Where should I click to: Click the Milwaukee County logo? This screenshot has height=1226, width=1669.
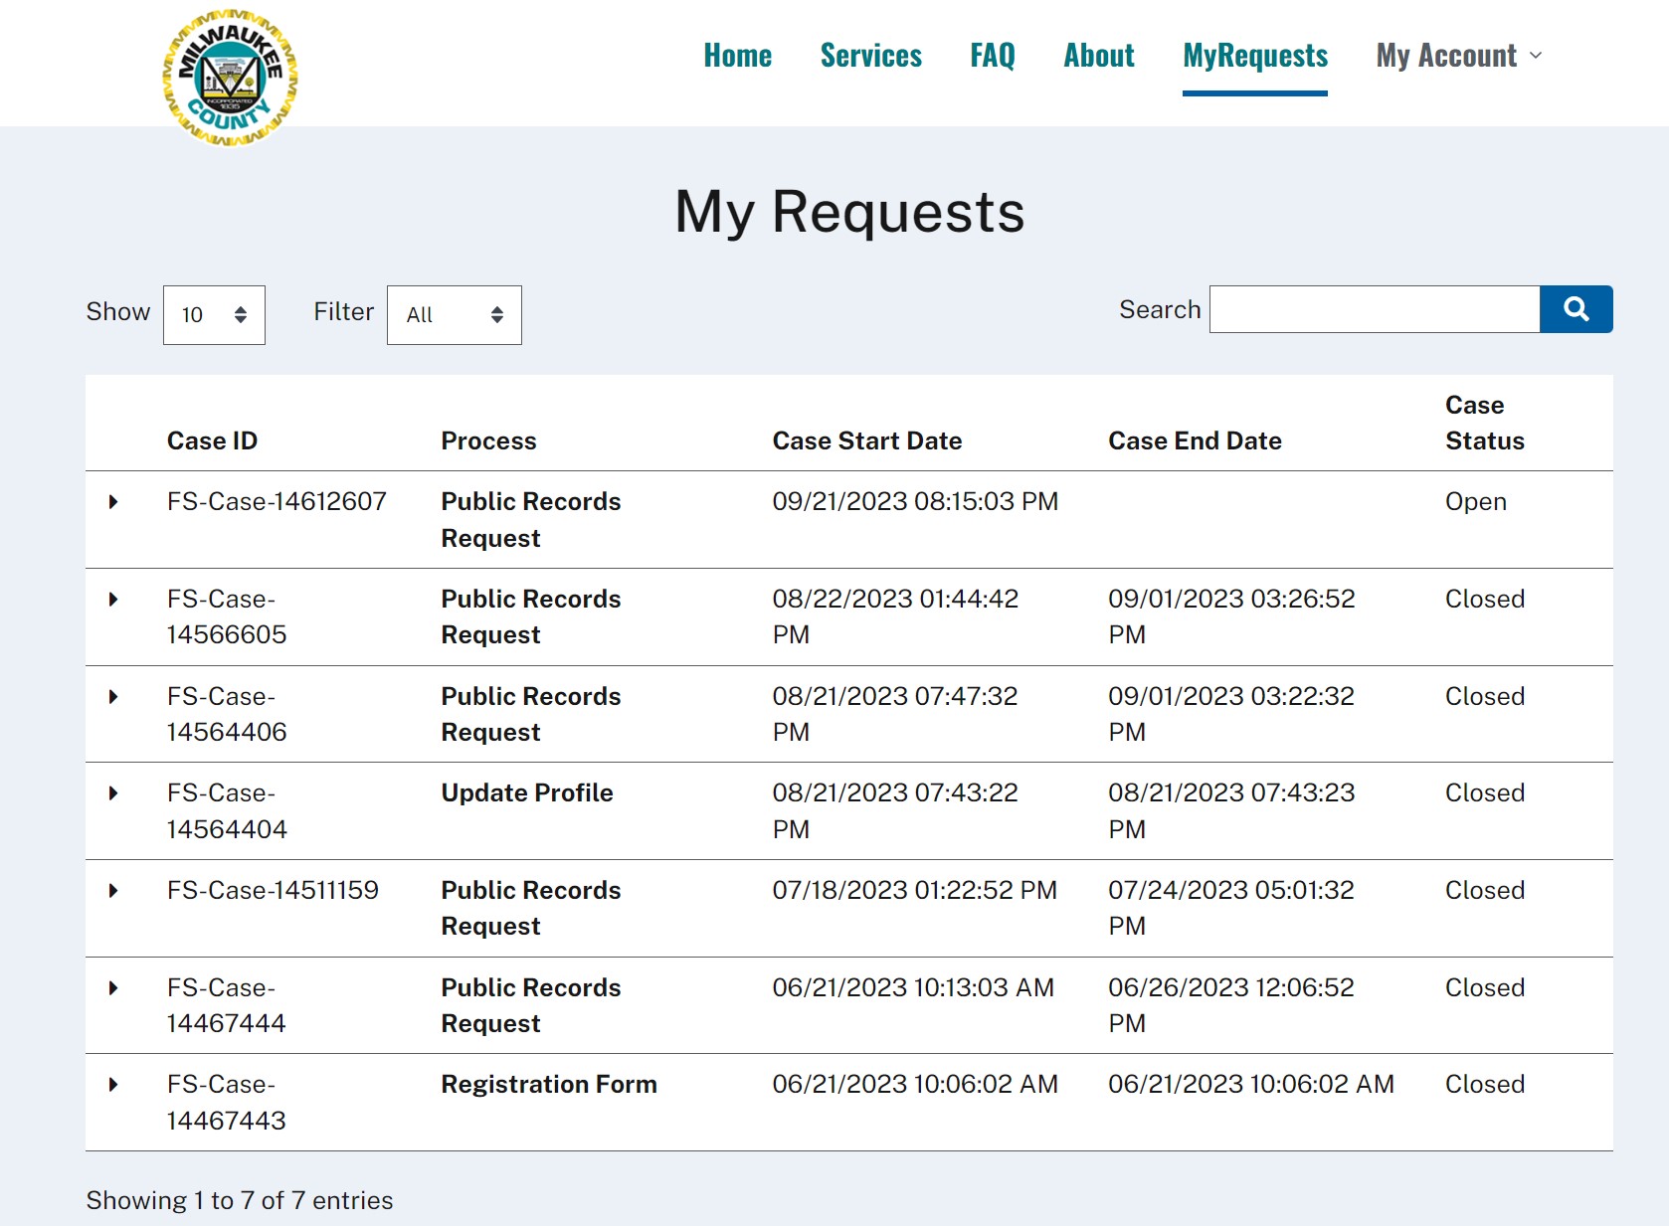pos(230,78)
